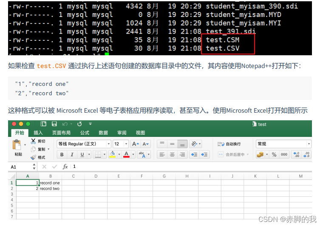Click the currency coins format icon
This screenshot has height=227, width=323.
coord(260,154)
